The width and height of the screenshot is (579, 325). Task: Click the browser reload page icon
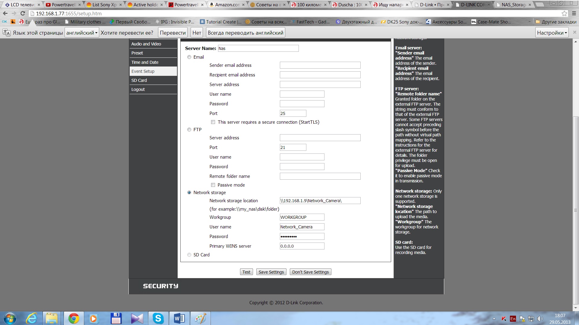[23, 14]
